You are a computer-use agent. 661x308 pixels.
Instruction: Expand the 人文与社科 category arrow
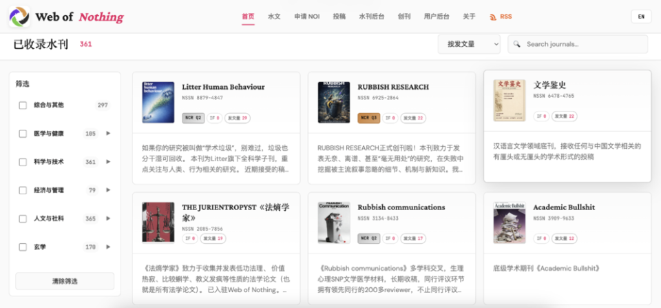[x=108, y=218]
